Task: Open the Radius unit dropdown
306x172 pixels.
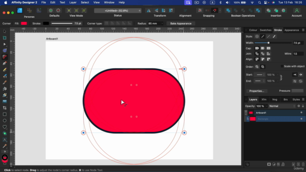Action: [162, 23]
